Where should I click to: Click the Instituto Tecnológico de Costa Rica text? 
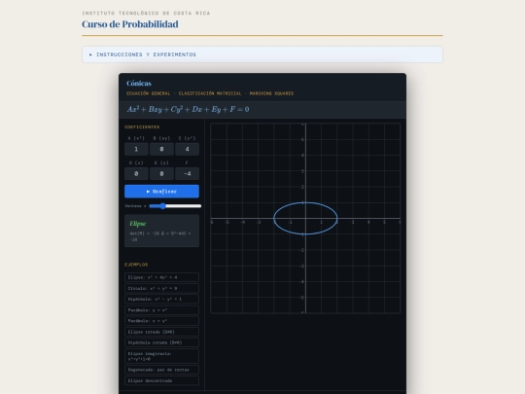(x=146, y=13)
